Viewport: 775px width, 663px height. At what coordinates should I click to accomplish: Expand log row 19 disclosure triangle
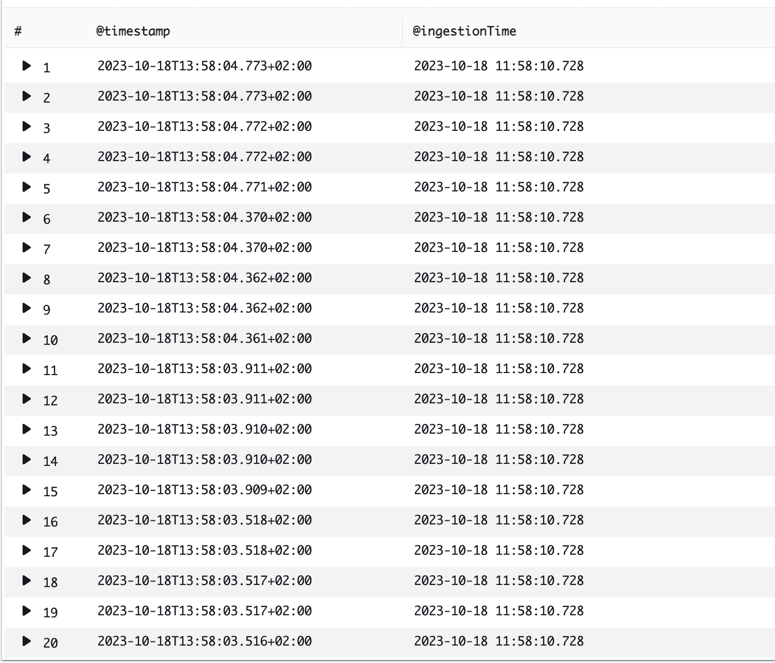27,611
